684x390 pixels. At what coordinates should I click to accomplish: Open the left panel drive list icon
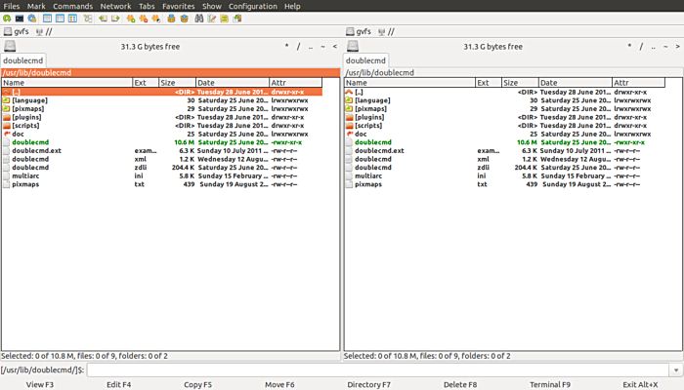[10, 46]
